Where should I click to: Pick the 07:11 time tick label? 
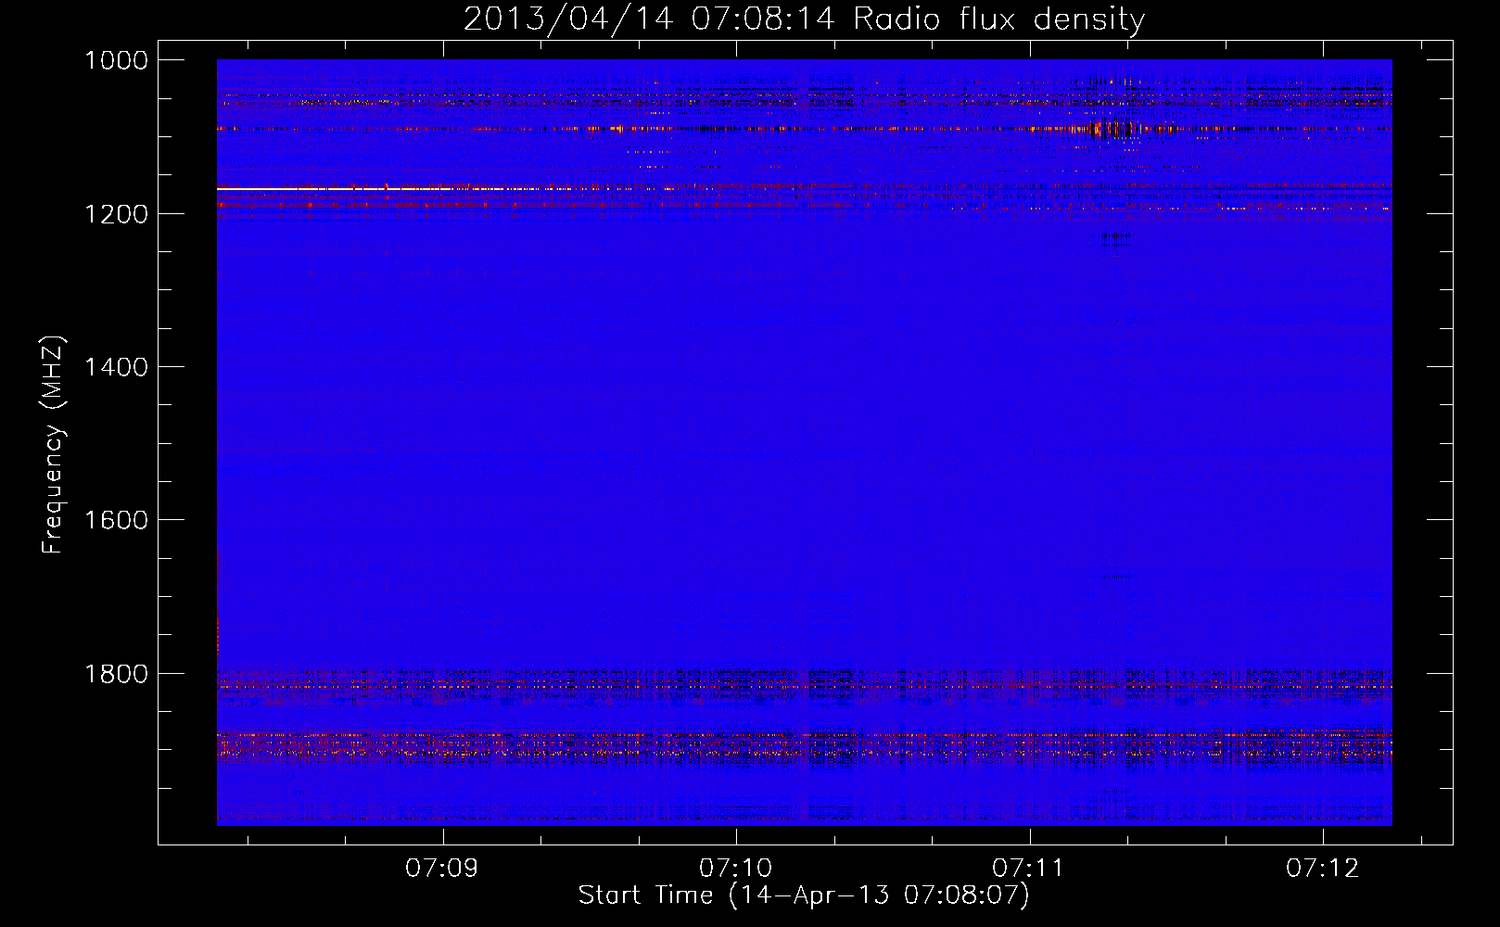coord(1029,868)
